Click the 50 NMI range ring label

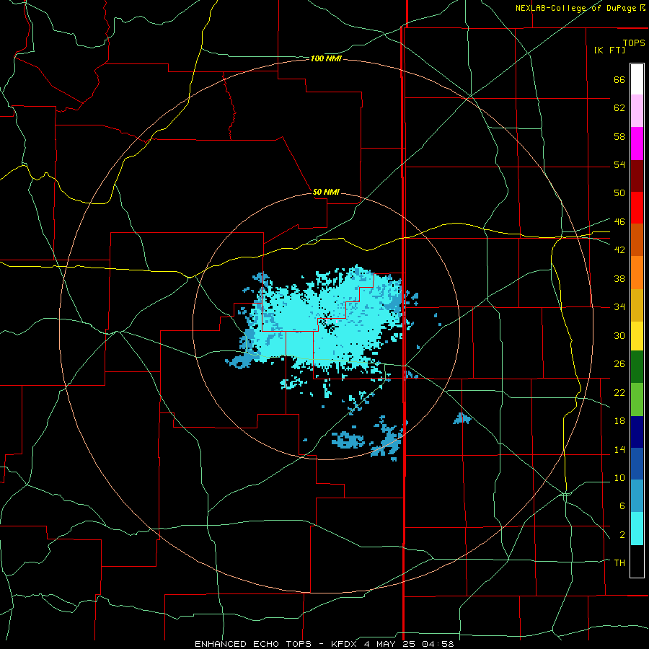click(326, 192)
